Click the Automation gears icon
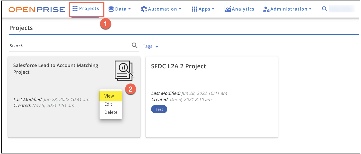 click(x=144, y=9)
